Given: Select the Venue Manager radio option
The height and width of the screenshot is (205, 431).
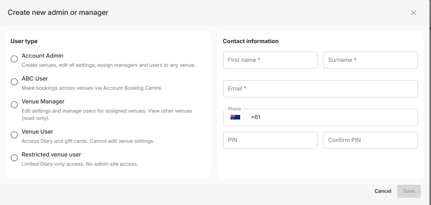Looking at the screenshot, I should [14, 105].
